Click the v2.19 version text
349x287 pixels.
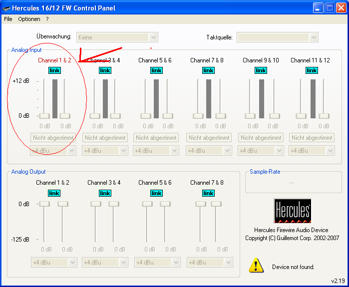338,281
